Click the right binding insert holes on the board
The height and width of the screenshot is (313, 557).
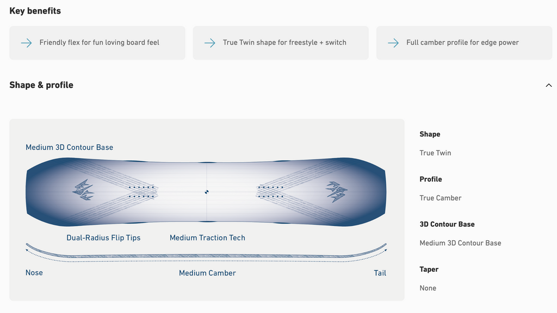[270, 191]
